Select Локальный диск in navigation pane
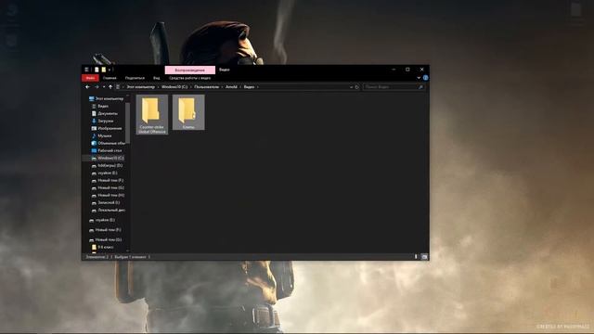Image resolution: width=594 pixels, height=334 pixels. click(x=109, y=210)
